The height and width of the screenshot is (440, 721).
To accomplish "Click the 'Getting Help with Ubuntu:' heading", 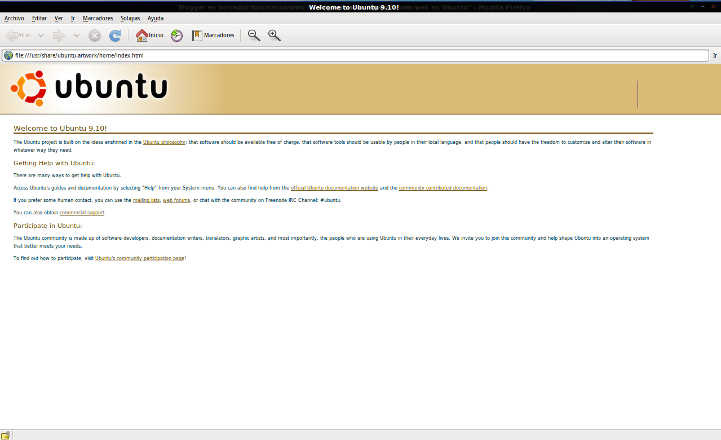I will [54, 163].
